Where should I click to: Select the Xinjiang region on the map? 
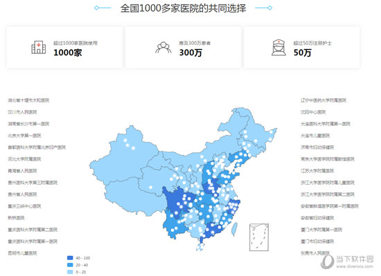coord(125,158)
